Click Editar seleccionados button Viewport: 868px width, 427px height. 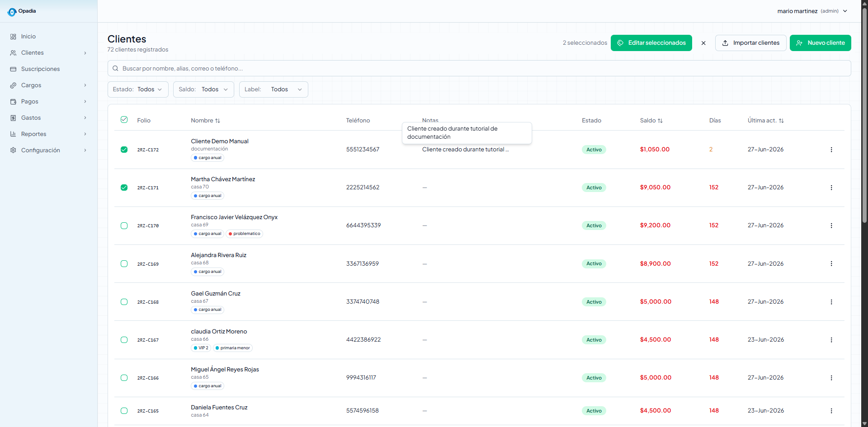pos(651,43)
